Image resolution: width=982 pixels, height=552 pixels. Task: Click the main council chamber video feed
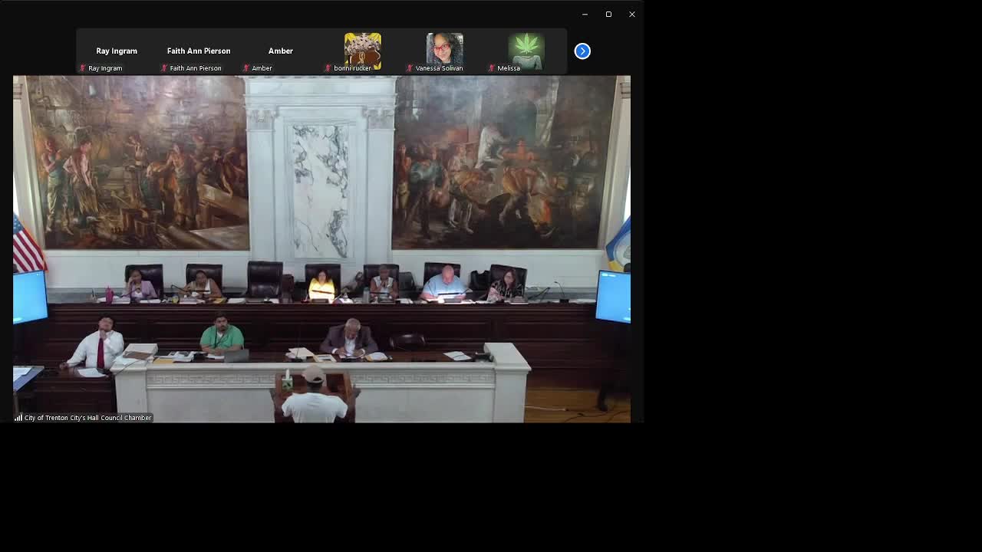[x=321, y=249]
